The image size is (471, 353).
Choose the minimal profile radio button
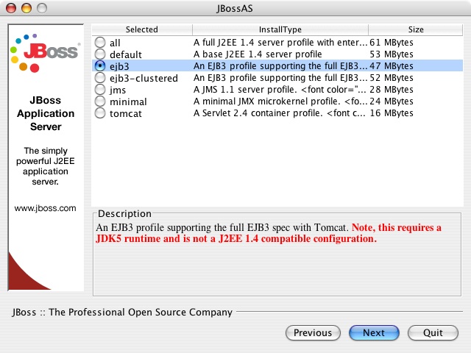coord(100,101)
